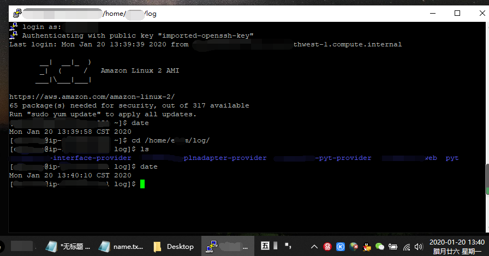The width and height of the screenshot is (489, 256).
Task: Click the 'Last login' line in terminal
Action: tap(206, 44)
